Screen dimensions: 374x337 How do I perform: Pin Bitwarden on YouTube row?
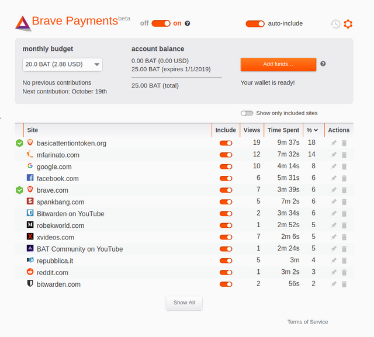click(334, 213)
